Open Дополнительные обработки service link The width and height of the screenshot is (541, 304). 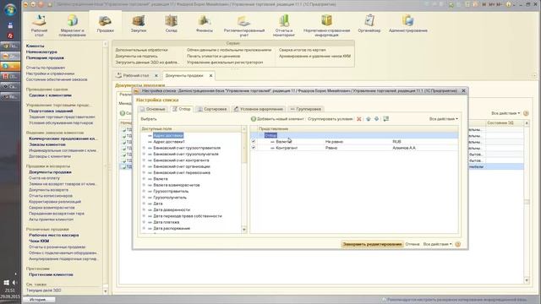pos(141,50)
